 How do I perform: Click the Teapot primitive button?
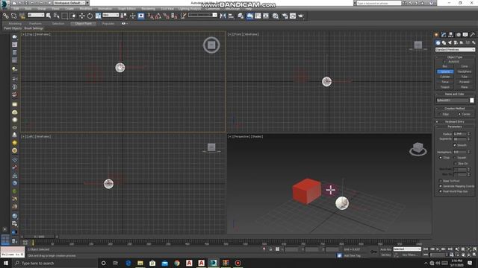(x=445, y=87)
